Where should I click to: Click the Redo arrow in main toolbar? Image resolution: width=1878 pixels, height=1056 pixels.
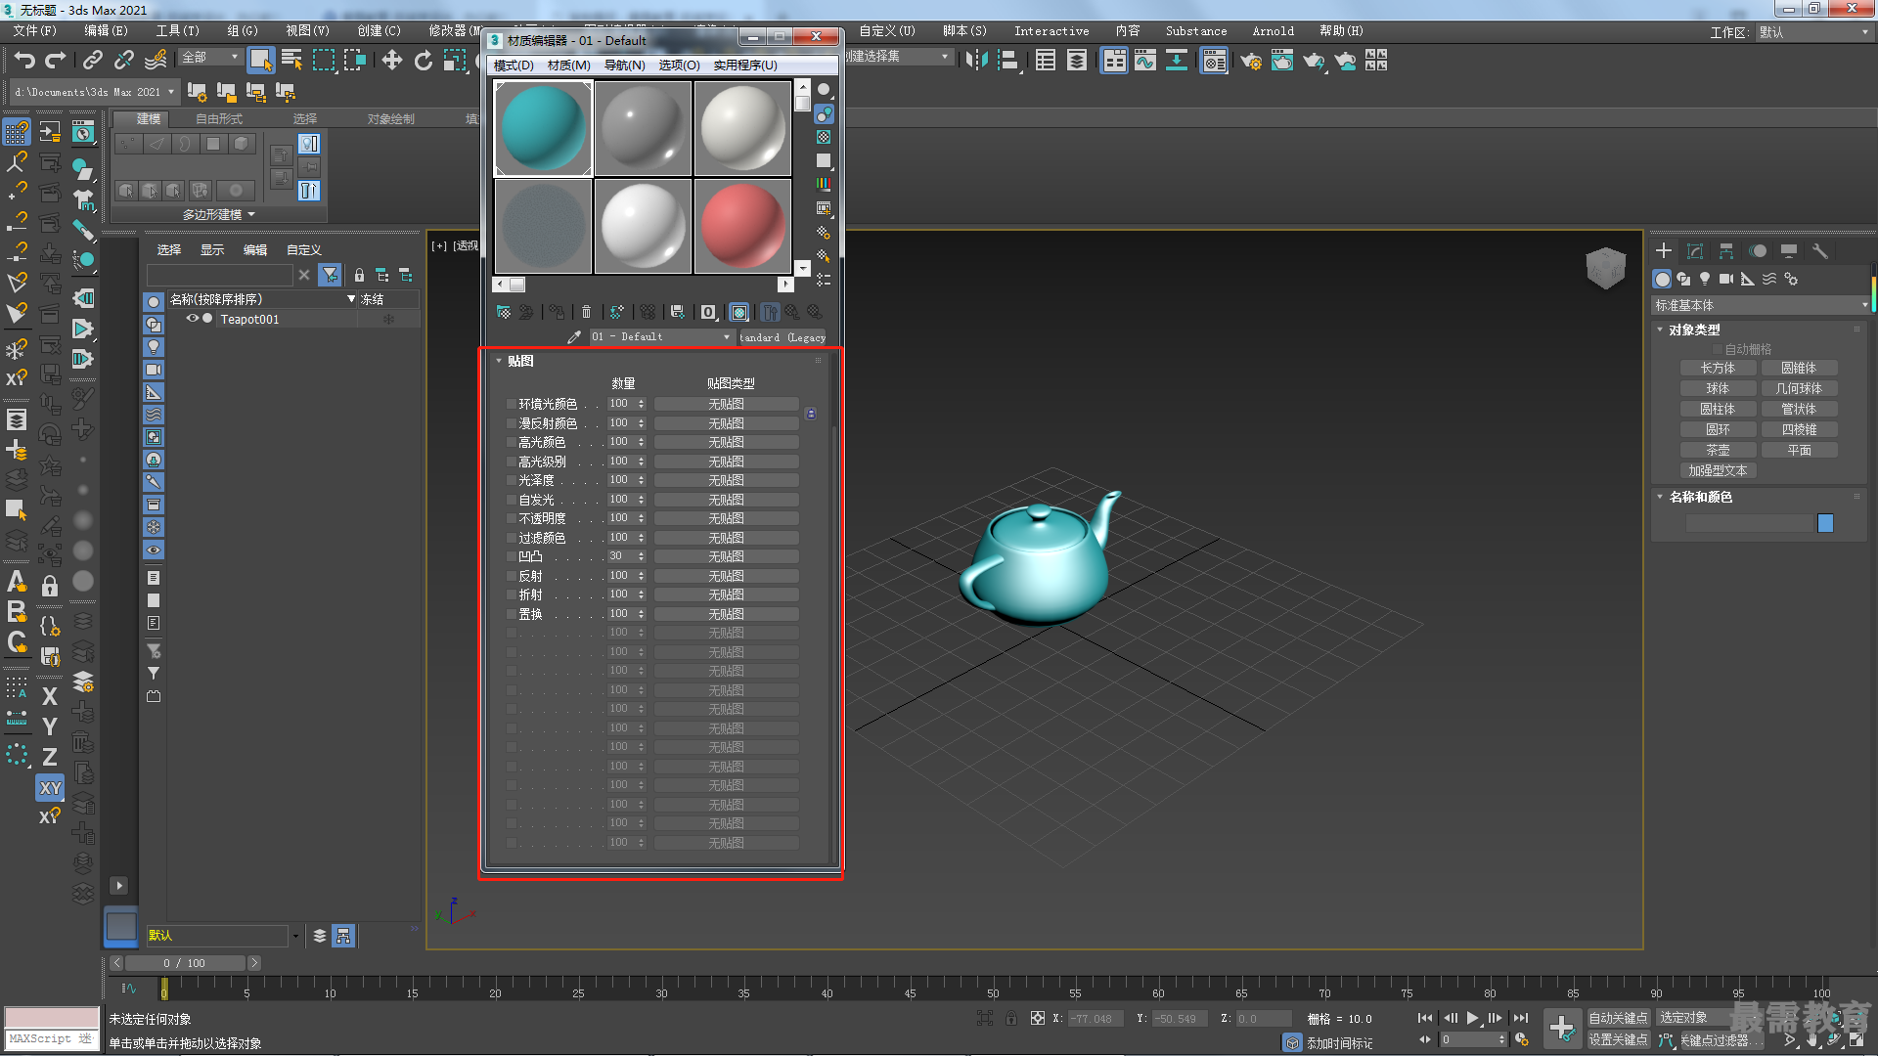pos(56,61)
